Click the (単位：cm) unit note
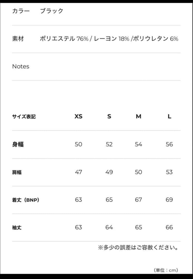Image resolution: width=193 pixels, height=279 pixels. [x=166, y=270]
